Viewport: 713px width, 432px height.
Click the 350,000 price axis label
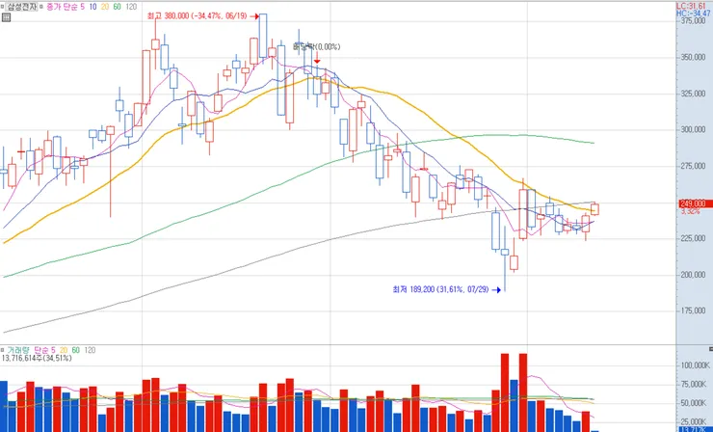pos(693,58)
